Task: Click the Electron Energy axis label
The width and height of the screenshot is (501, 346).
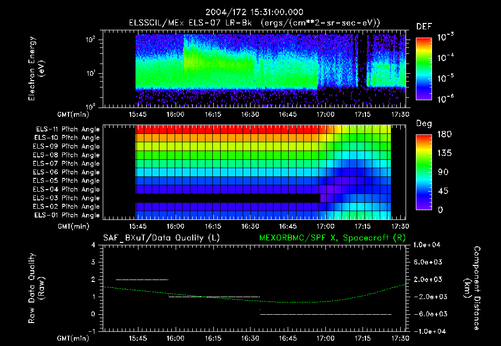Action: pos(36,68)
